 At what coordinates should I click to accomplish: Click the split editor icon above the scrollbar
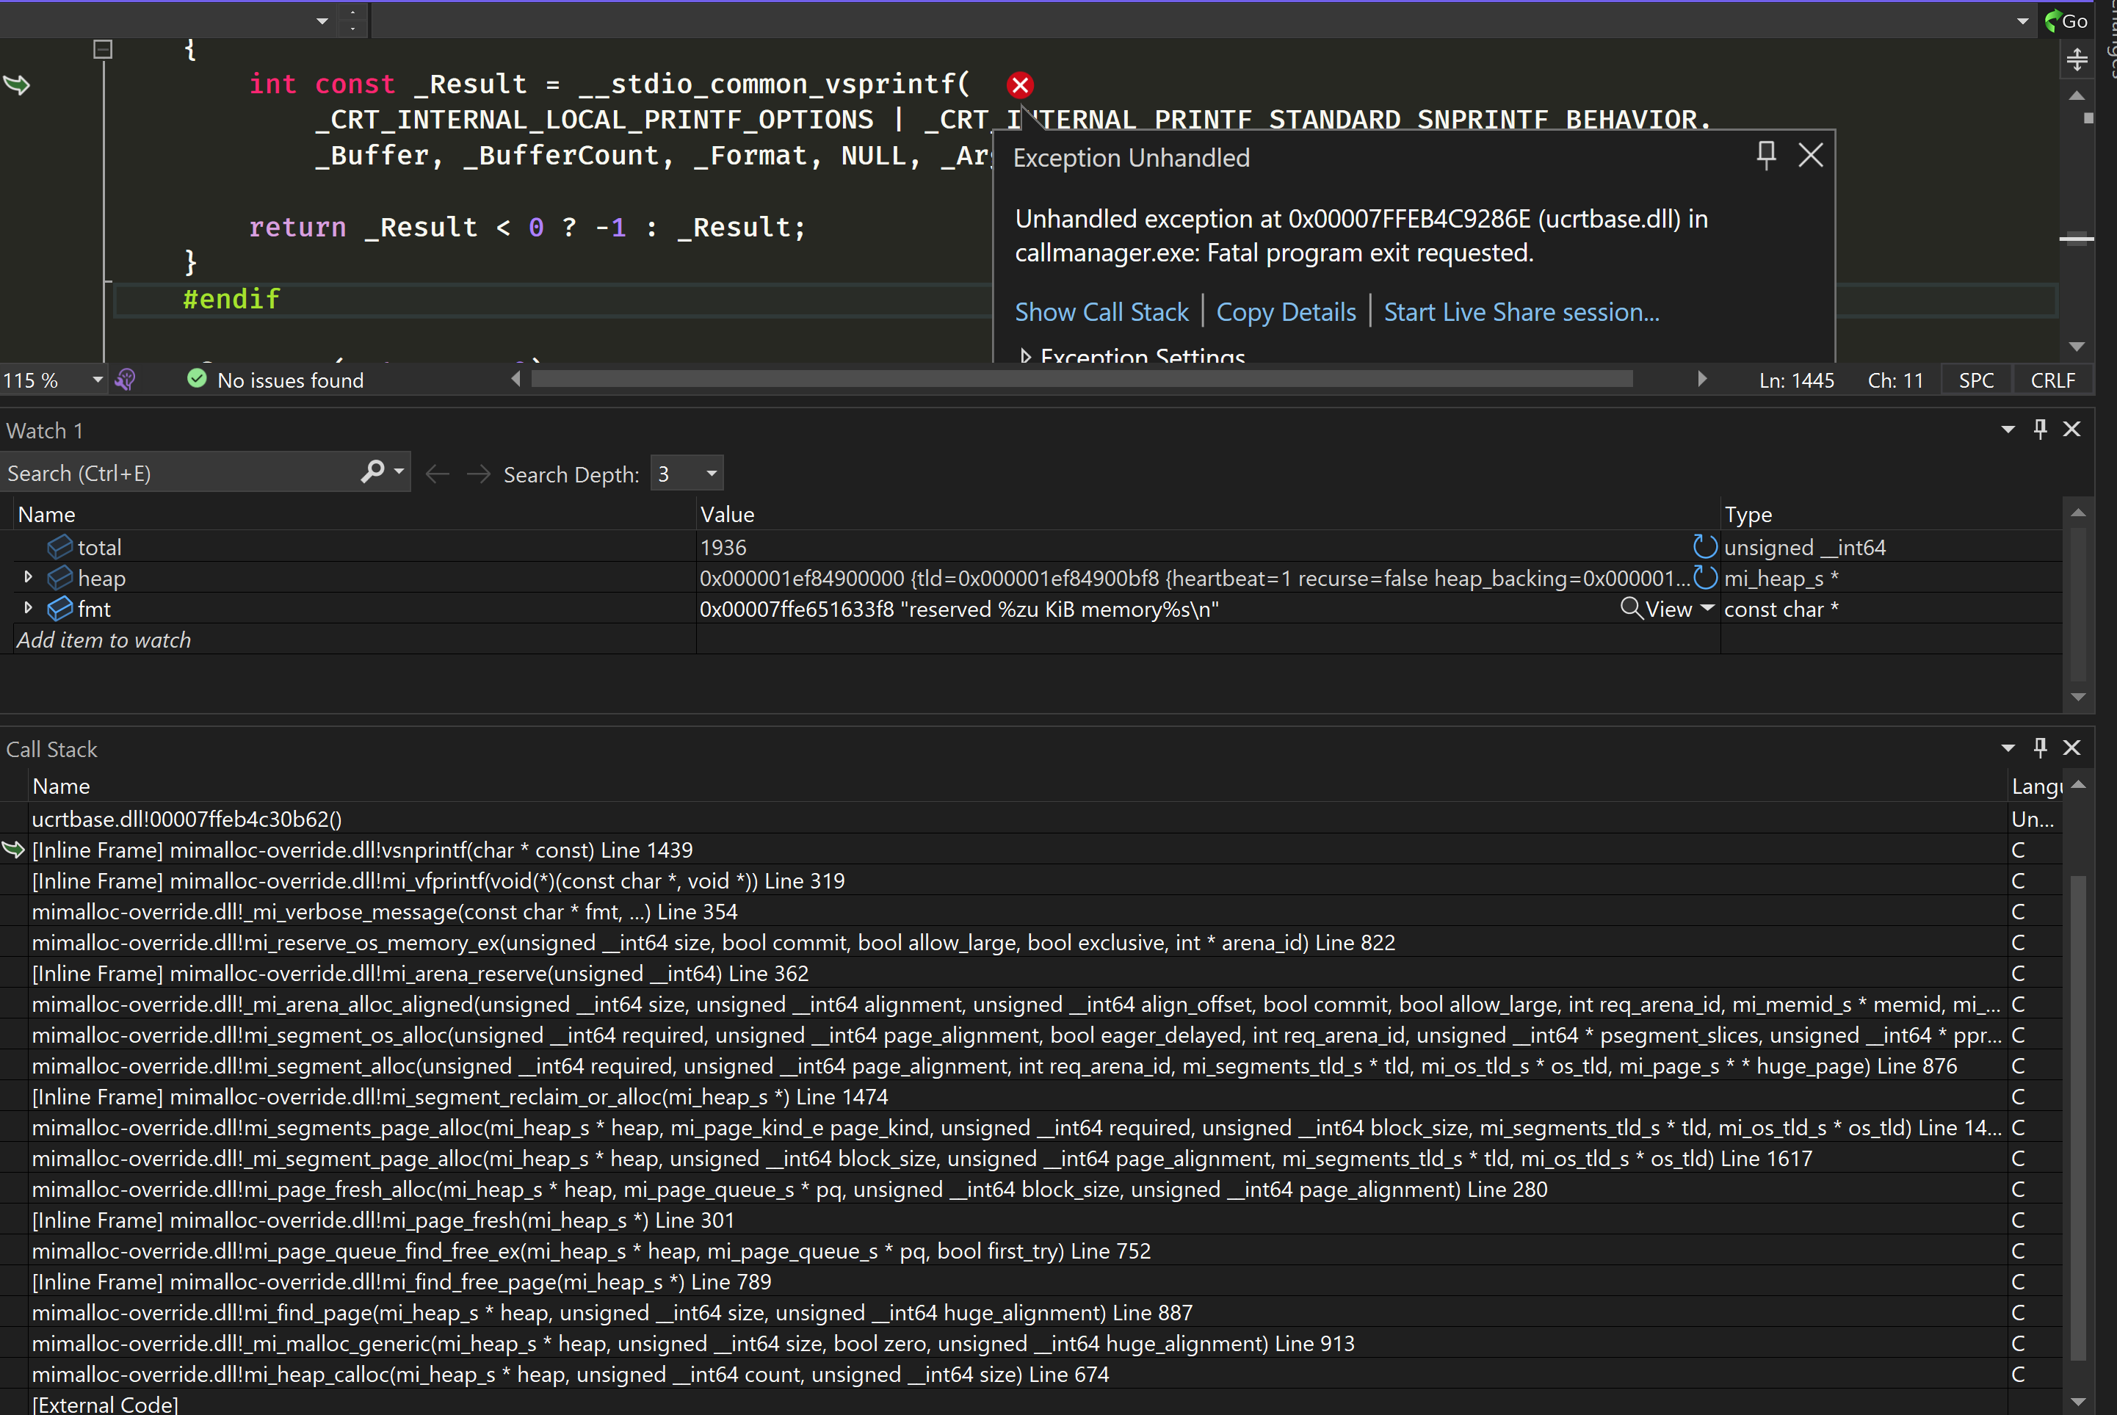click(2077, 59)
